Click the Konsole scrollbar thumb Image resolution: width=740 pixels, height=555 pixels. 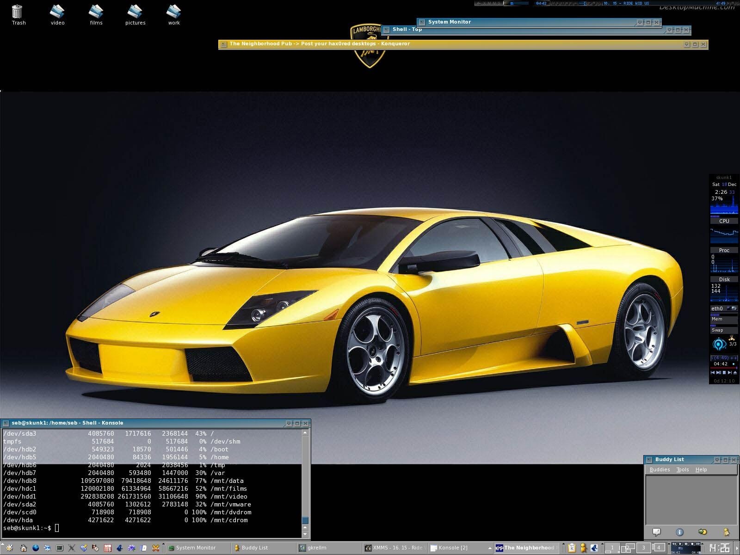pyautogui.click(x=305, y=521)
